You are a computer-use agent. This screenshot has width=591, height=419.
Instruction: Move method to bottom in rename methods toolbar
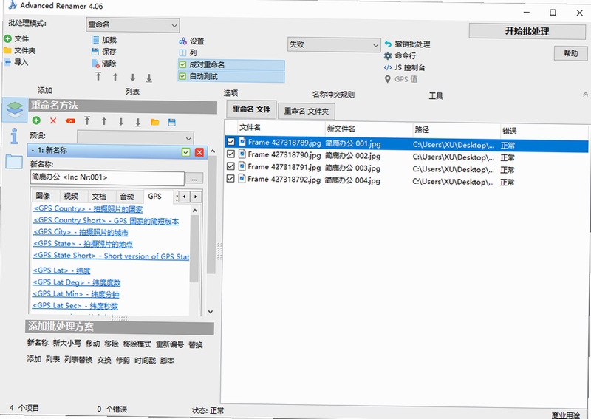138,122
